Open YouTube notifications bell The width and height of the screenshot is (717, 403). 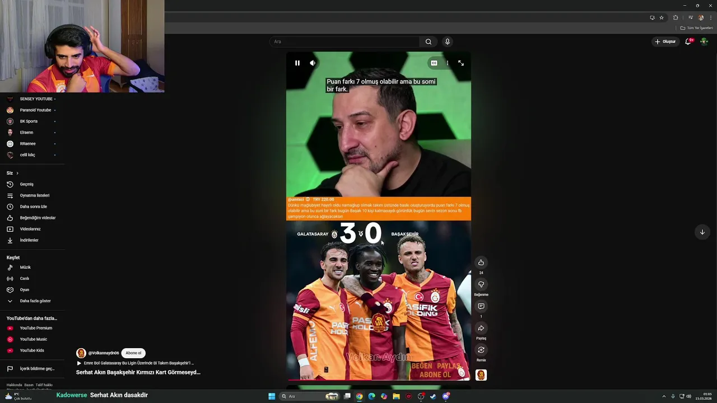688,41
